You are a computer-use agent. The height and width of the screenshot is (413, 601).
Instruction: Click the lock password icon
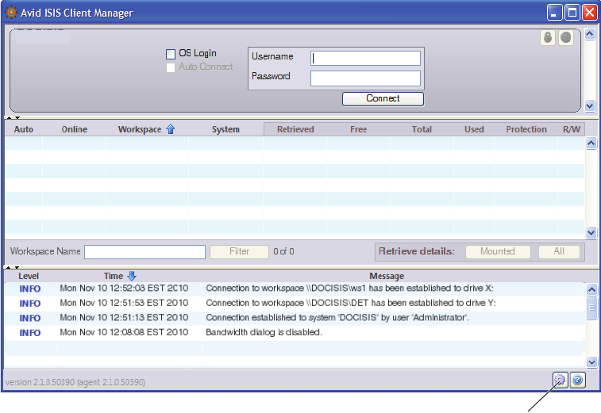[548, 37]
